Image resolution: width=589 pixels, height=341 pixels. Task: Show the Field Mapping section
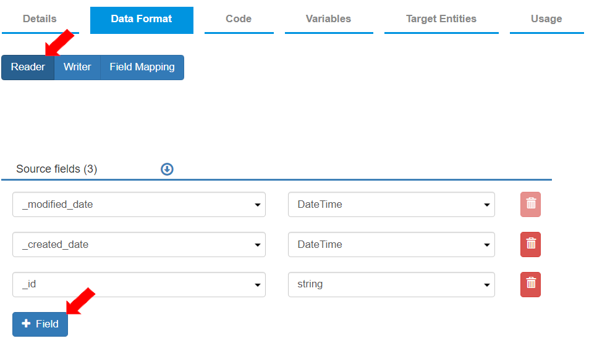pos(142,67)
